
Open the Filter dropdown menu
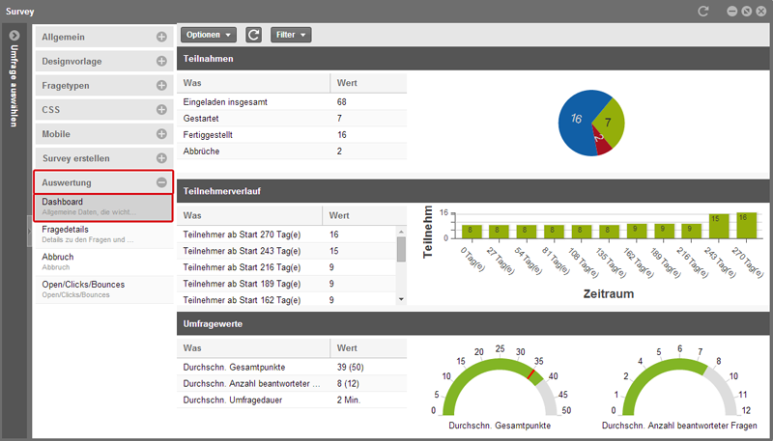tap(290, 35)
